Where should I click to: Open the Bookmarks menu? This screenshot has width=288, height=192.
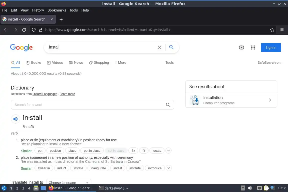[57, 10]
